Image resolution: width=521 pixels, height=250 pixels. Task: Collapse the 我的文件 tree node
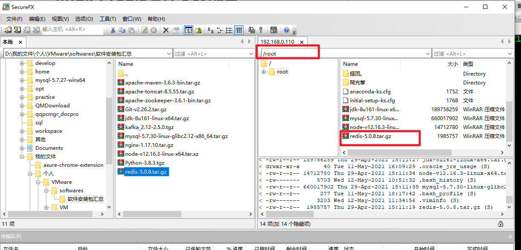click(22, 157)
